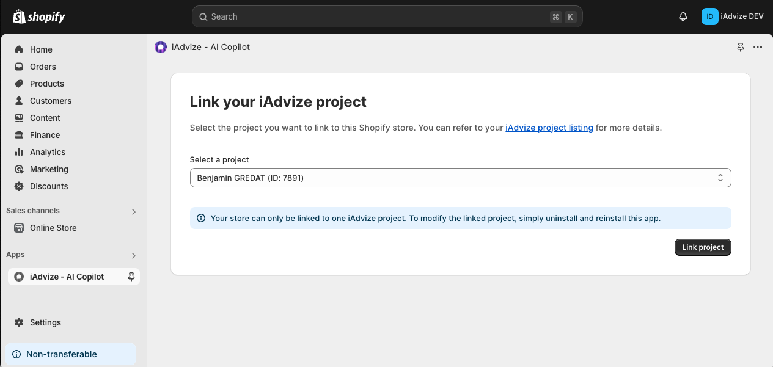
Task: Click the Analytics bar chart icon
Action: (19, 152)
